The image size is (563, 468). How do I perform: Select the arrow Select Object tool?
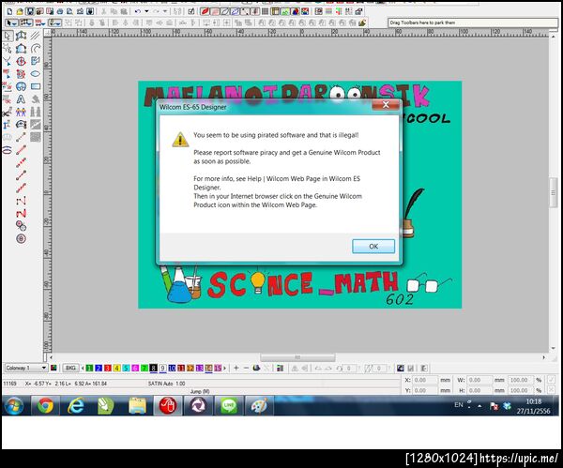(x=8, y=36)
